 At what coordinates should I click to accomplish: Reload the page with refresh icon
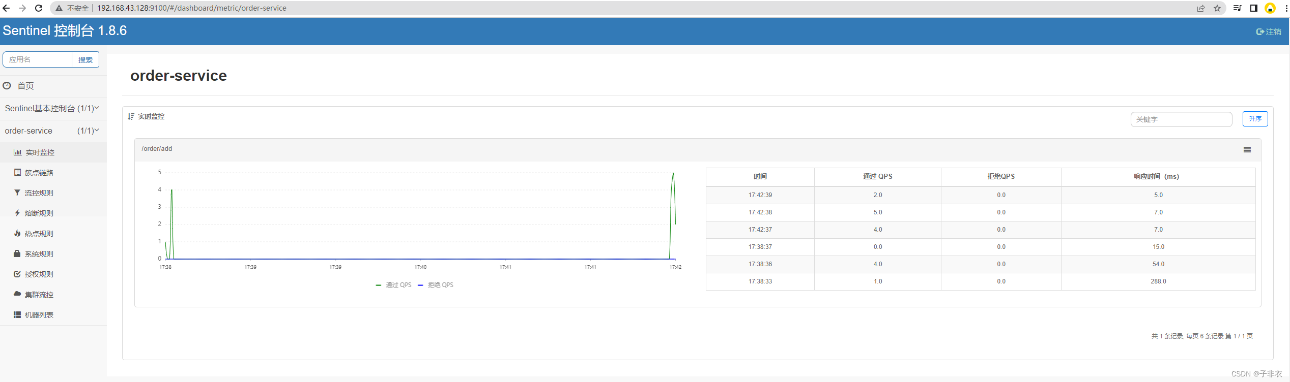[39, 8]
